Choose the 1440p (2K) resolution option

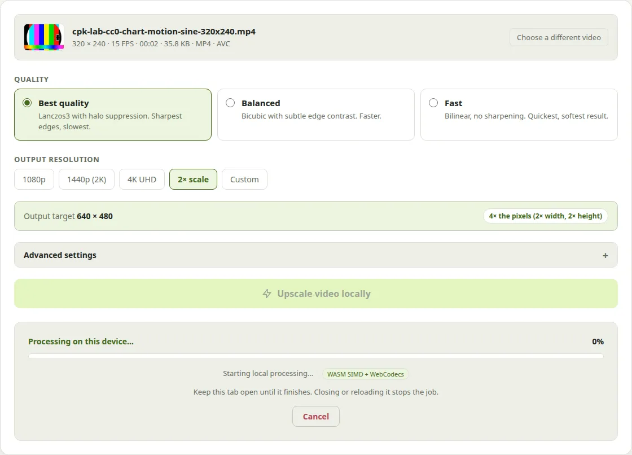click(x=87, y=180)
